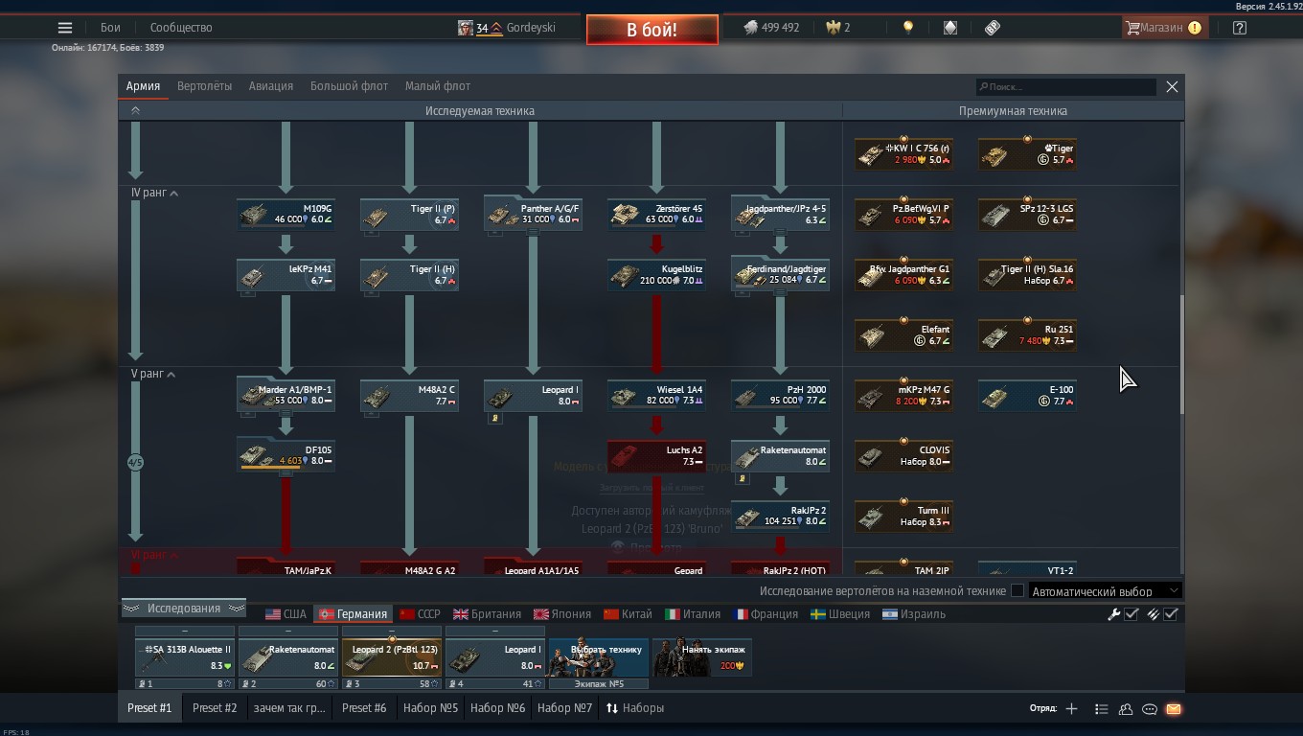This screenshot has height=736, width=1303.
Task: Select the RakJPz 2 vehicle card
Action: [x=781, y=517]
